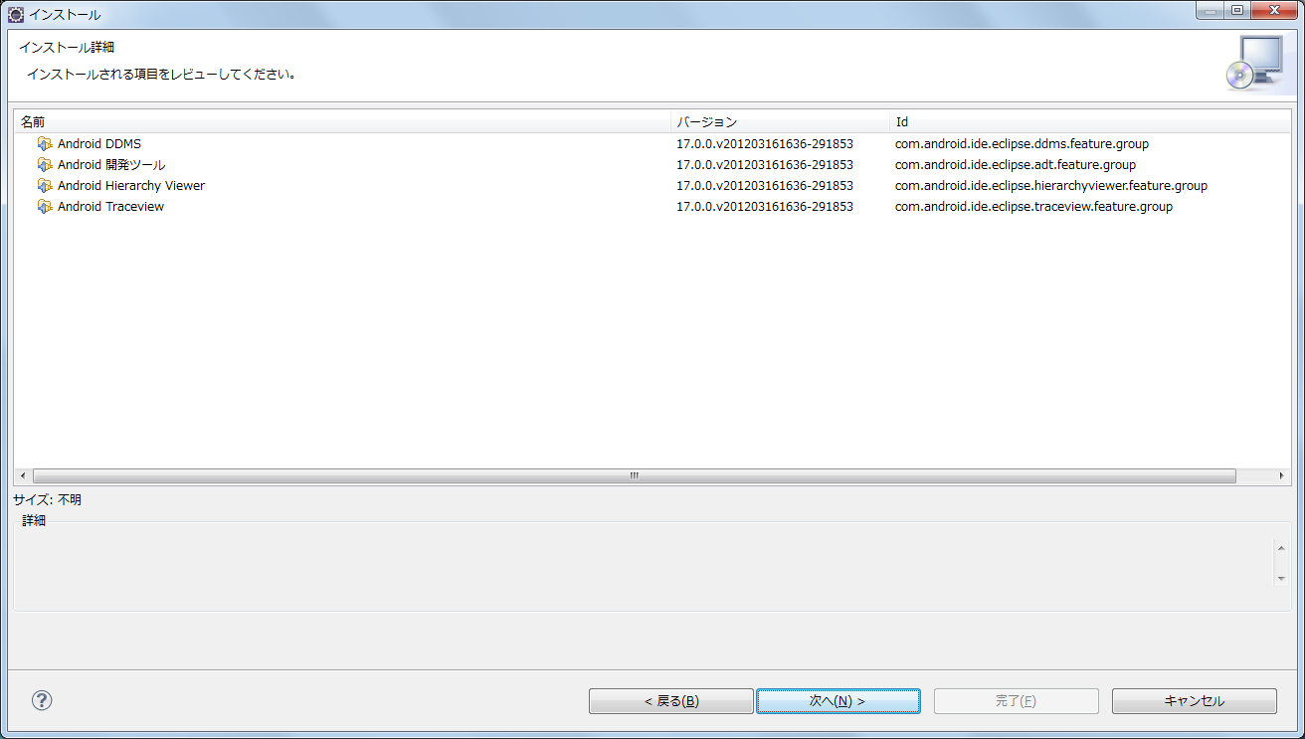Click the 詳細 pane scroll-down arrow
The width and height of the screenshot is (1305, 739).
pos(1280,576)
